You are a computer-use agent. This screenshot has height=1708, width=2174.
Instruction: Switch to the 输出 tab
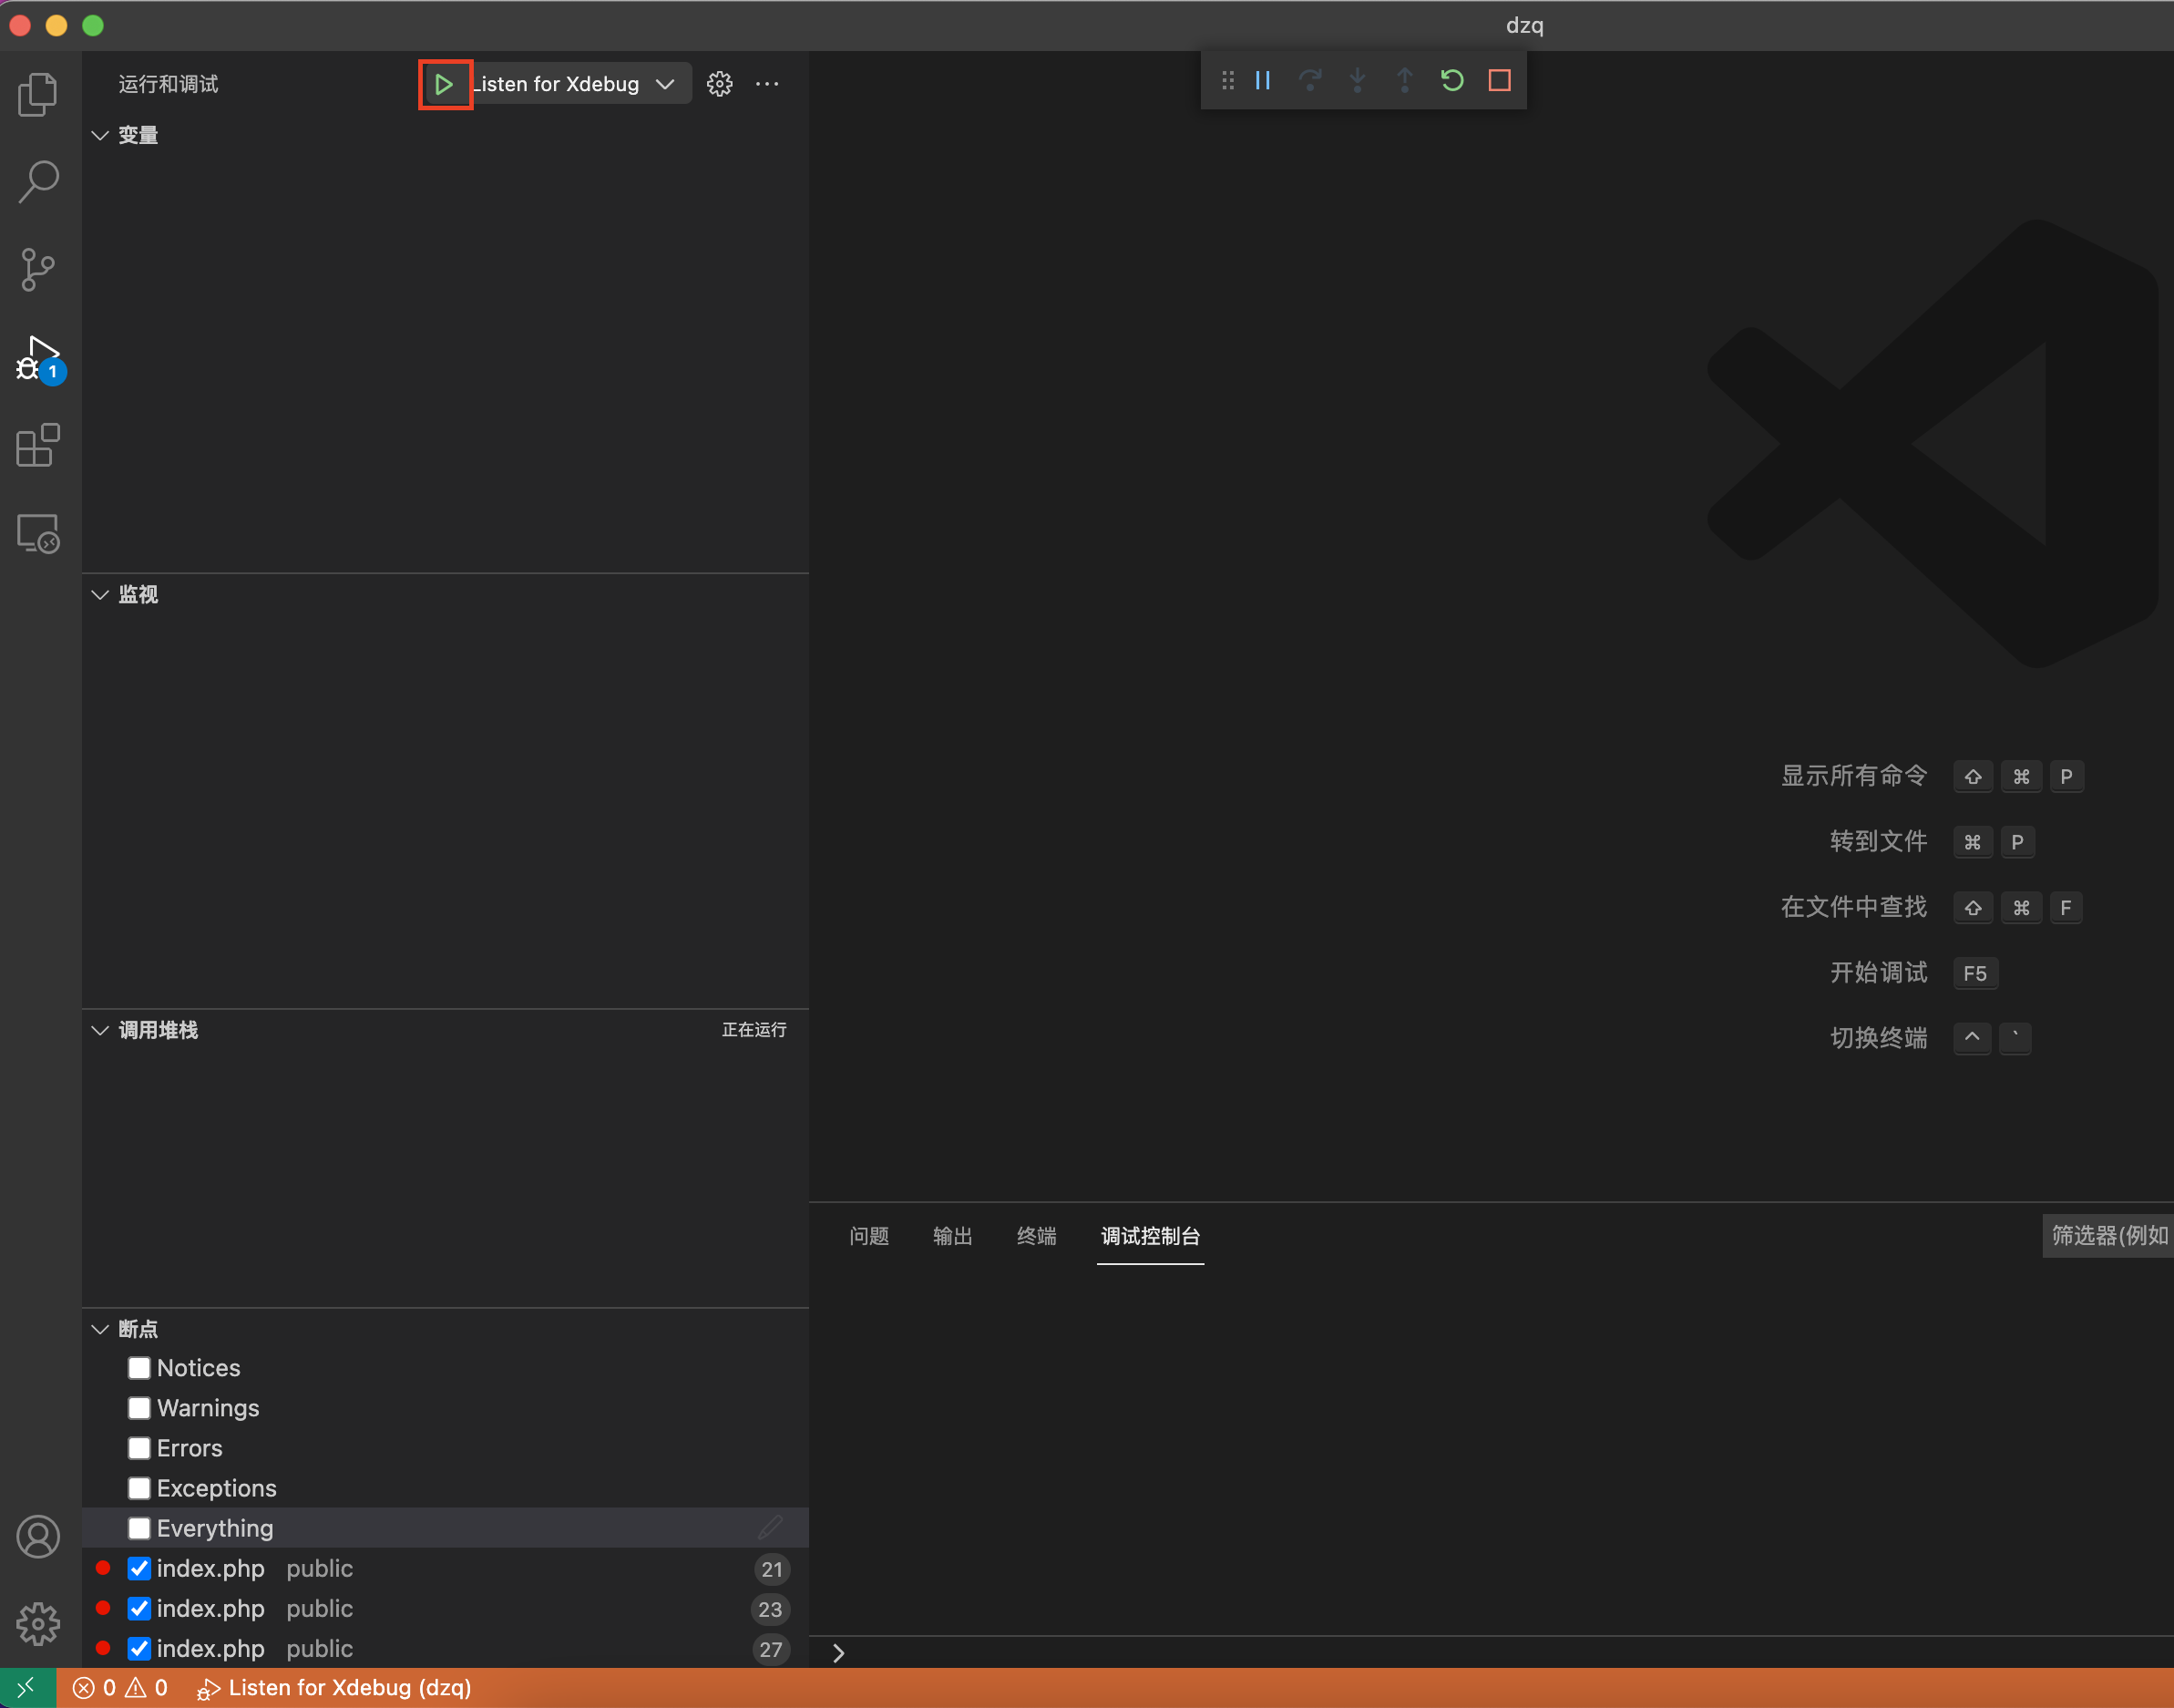(x=951, y=1236)
